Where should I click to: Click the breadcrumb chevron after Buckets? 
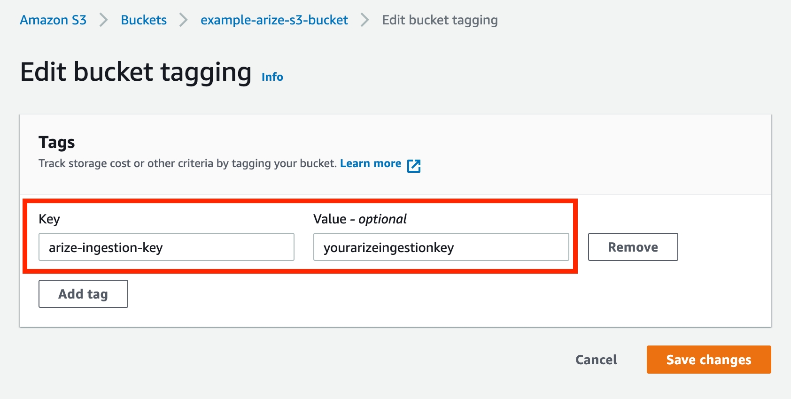184,20
